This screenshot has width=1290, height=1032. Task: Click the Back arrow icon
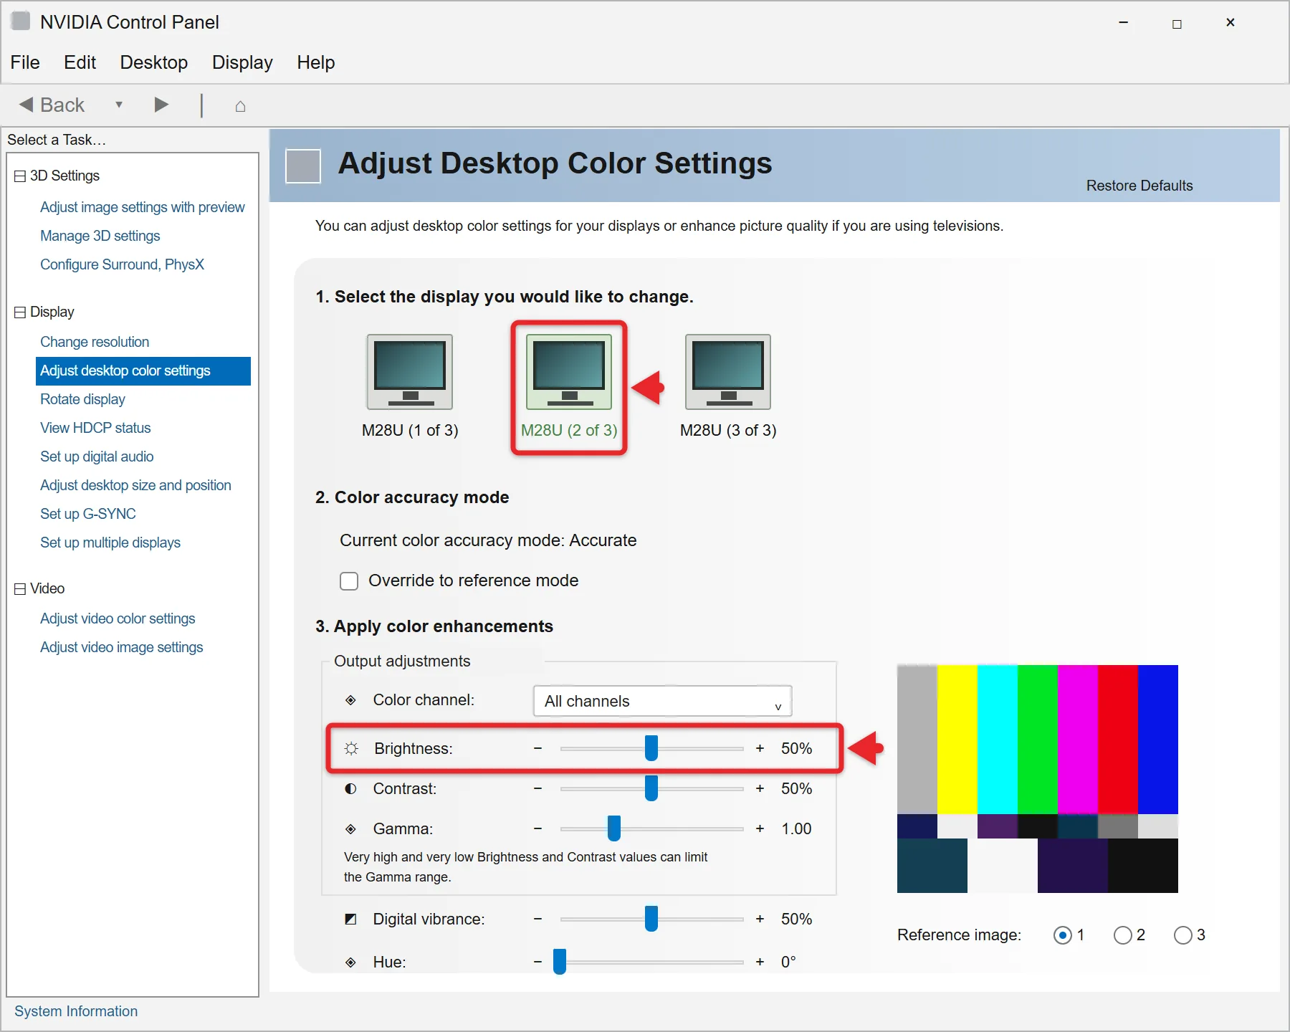tap(27, 105)
